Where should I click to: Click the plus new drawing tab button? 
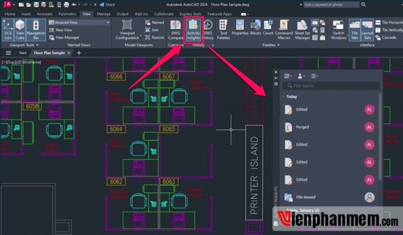pos(79,53)
